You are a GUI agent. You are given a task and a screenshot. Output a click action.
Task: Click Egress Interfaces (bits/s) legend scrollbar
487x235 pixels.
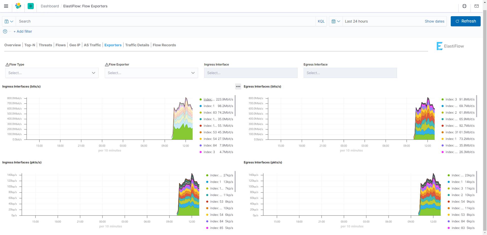click(477, 106)
